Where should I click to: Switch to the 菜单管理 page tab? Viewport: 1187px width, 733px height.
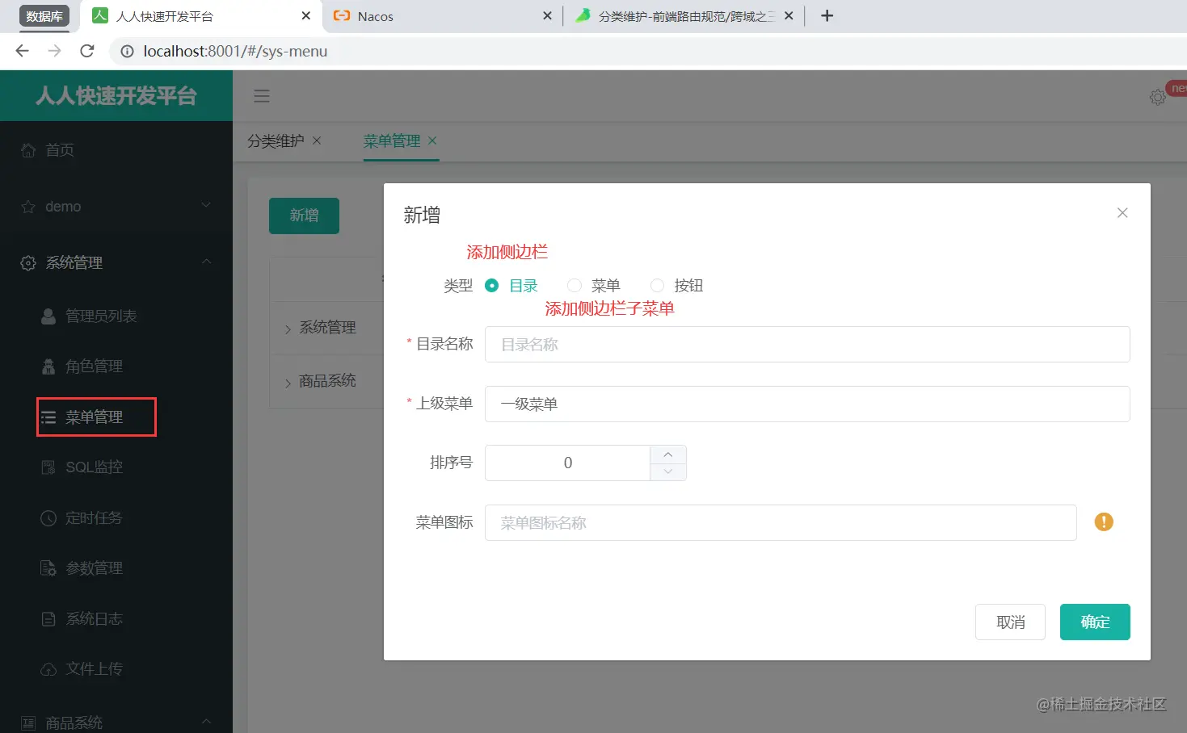click(x=392, y=140)
